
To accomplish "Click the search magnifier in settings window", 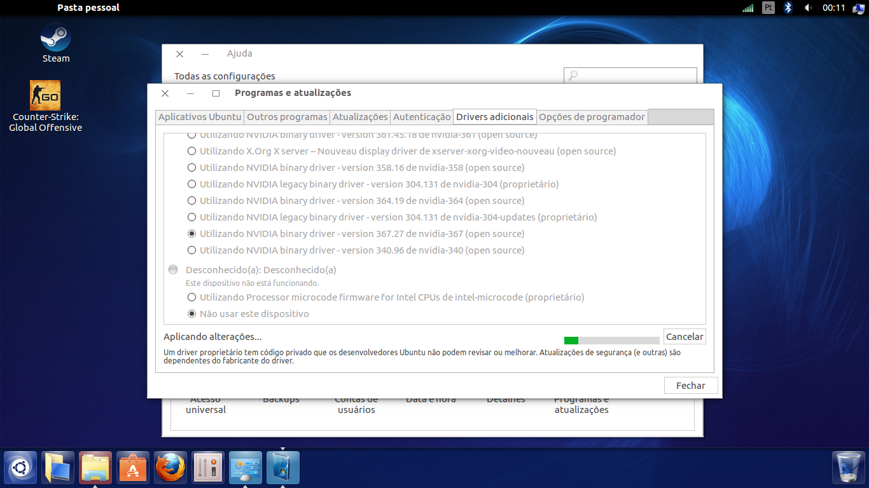I will tap(573, 76).
